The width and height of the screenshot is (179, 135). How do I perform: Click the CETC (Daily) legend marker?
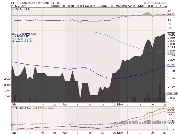click(x=13, y=34)
